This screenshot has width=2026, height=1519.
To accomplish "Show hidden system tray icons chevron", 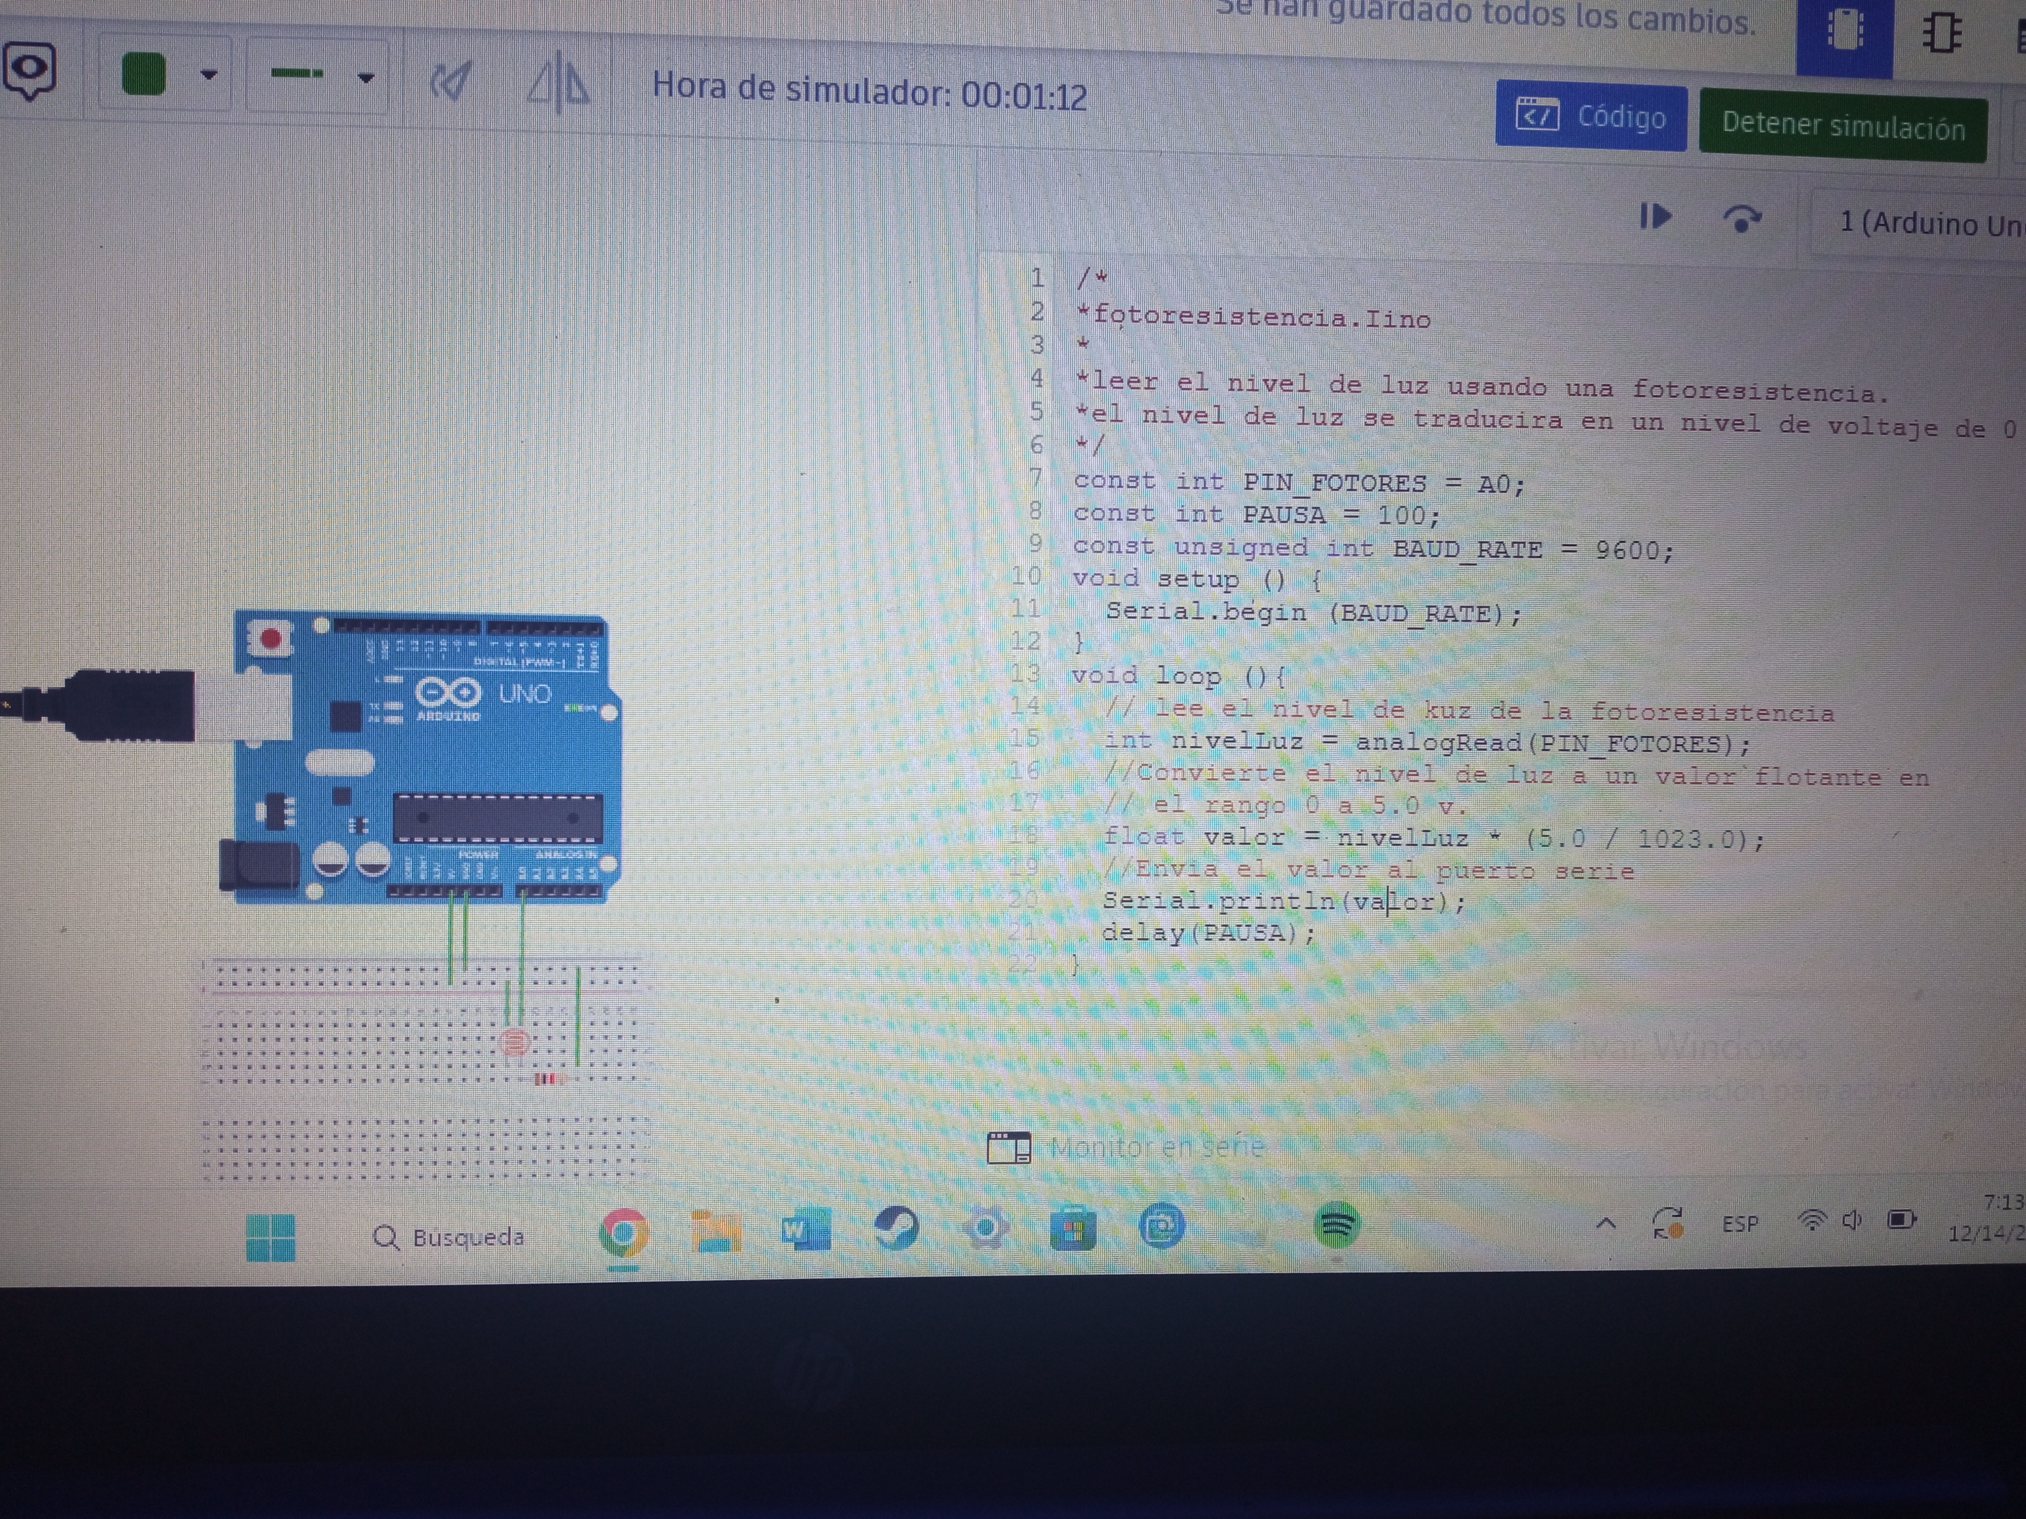I will (1606, 1223).
